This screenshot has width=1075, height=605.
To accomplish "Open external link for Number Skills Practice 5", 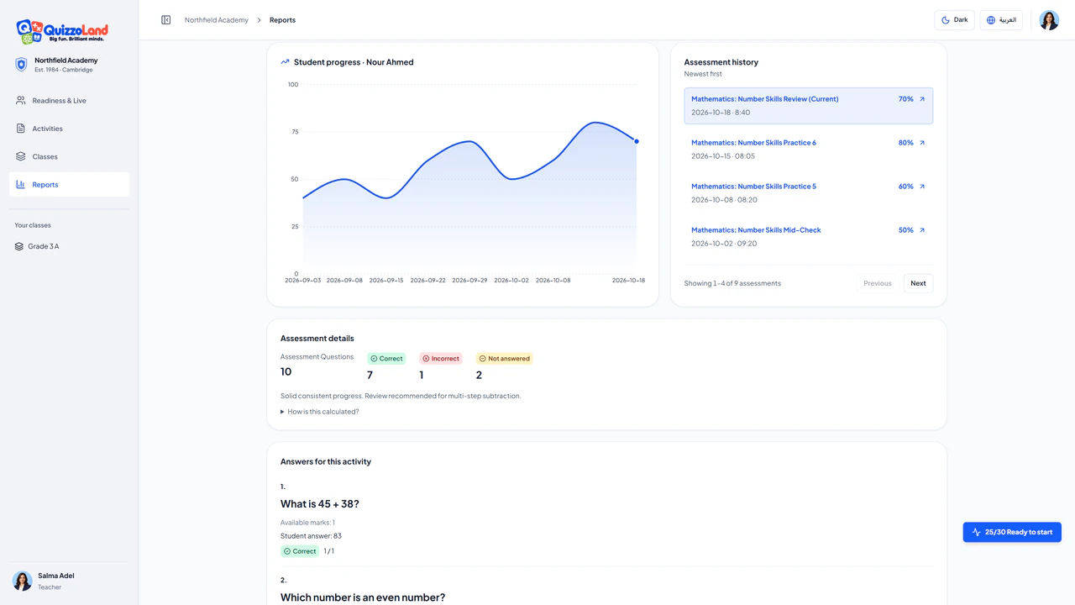I will (922, 187).
